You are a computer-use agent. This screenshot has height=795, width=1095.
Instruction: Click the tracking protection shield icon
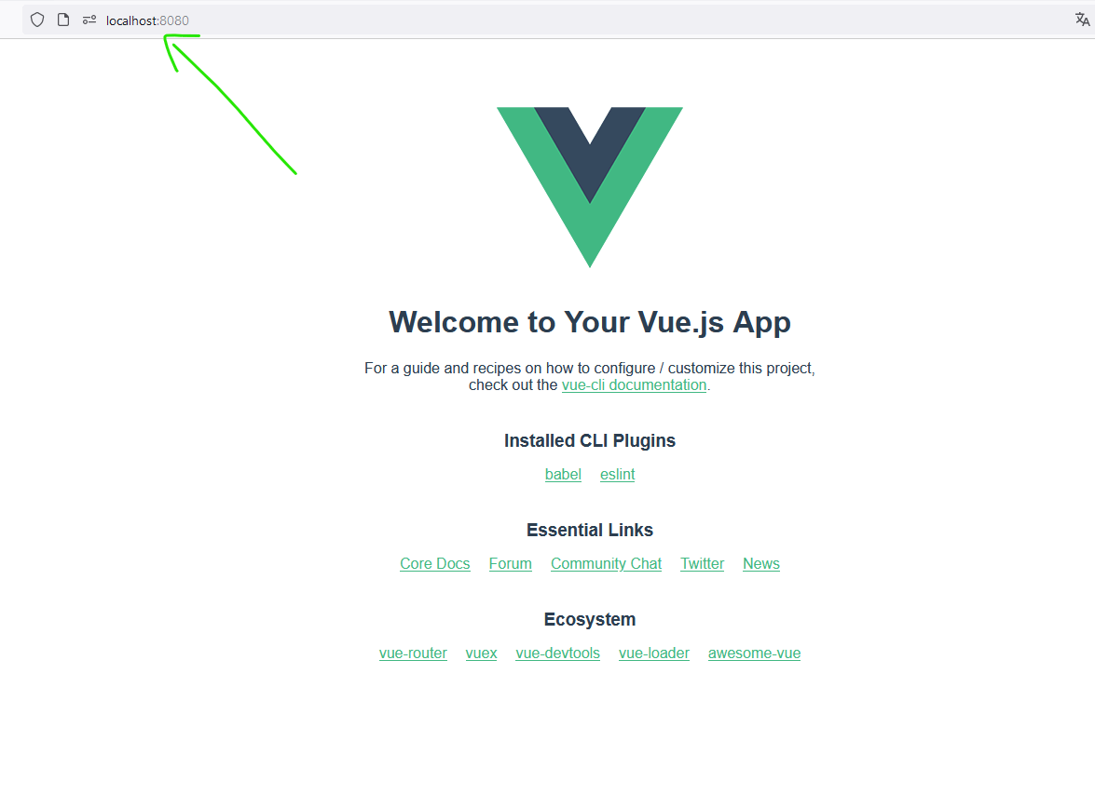click(37, 20)
